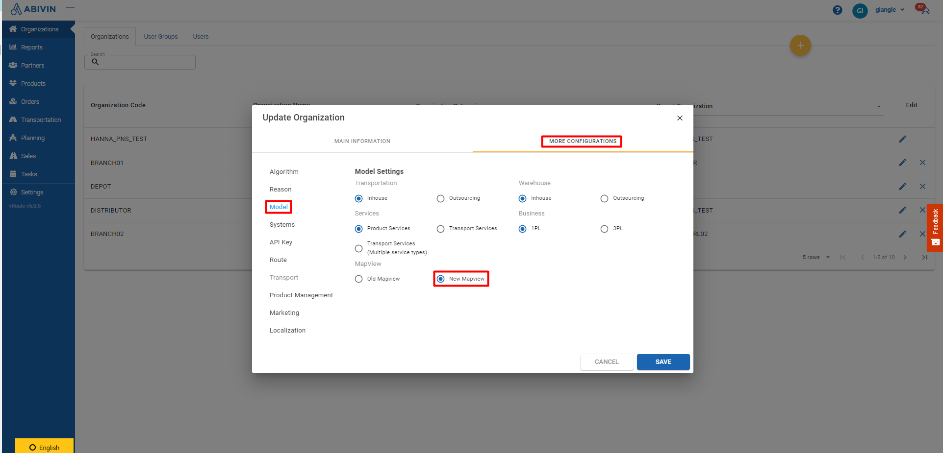This screenshot has height=453, width=943.
Task: Select Warehouse Inhouse radio button
Action: click(523, 198)
